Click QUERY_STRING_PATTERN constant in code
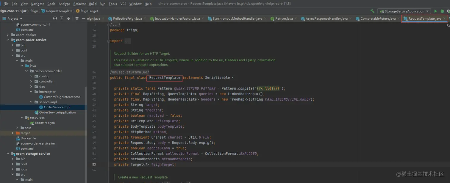 click(195, 88)
